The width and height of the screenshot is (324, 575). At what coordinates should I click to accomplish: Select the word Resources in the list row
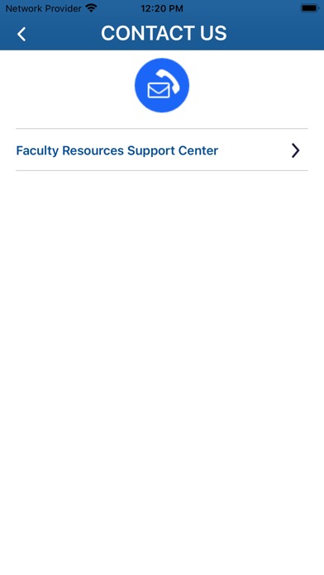click(93, 150)
